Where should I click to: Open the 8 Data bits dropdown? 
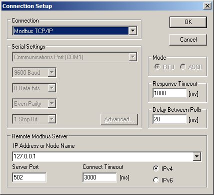[34, 88]
